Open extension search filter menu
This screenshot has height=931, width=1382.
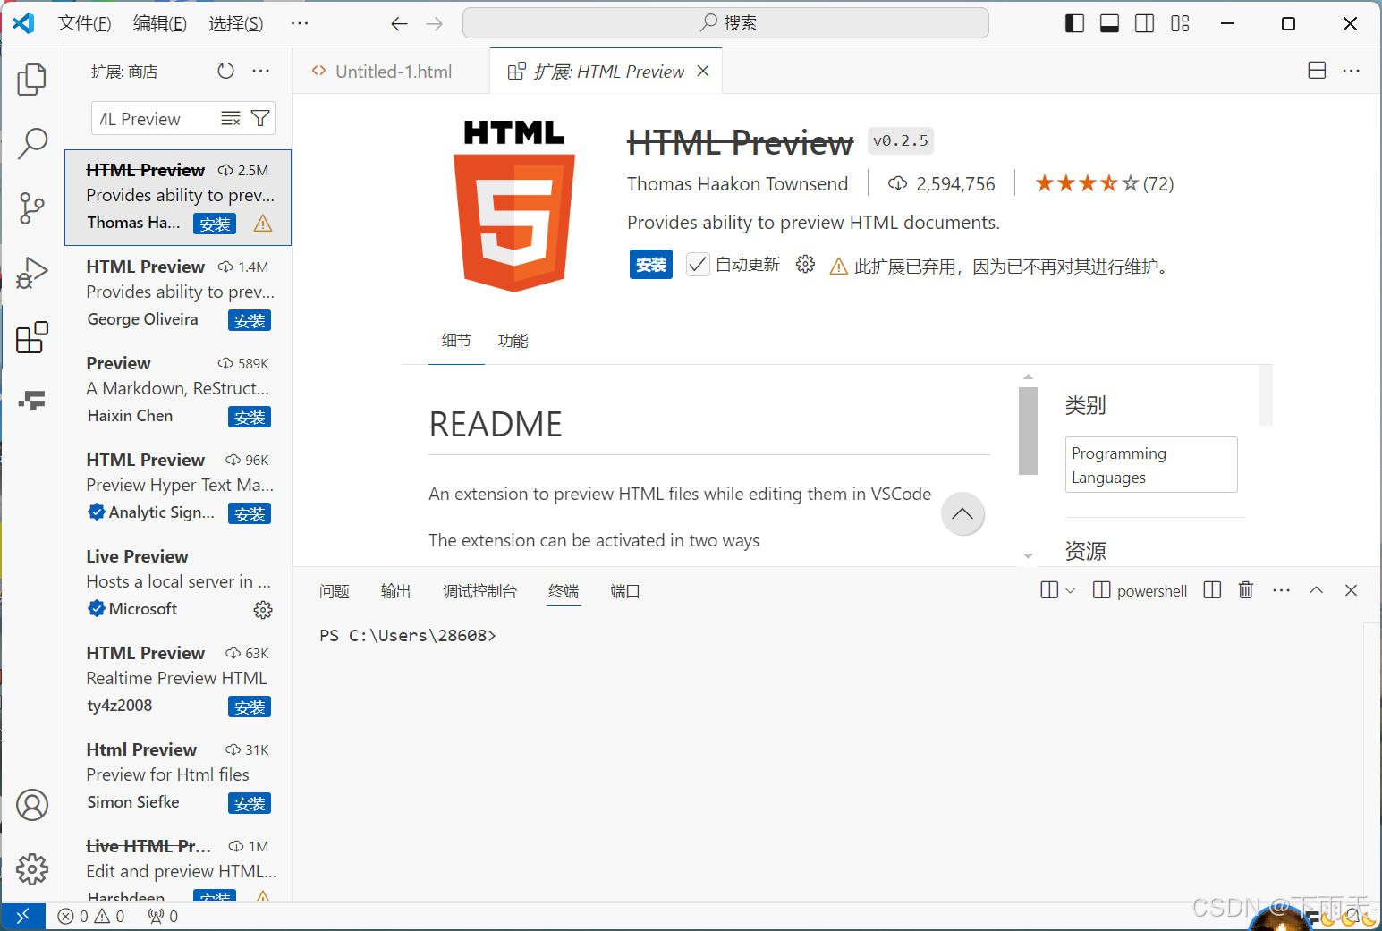click(260, 118)
